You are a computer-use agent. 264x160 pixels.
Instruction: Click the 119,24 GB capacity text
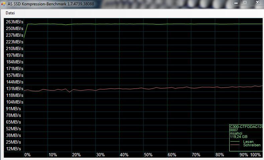click(x=239, y=137)
